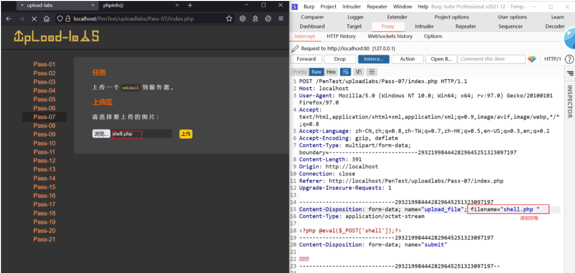
Task: Click the Open Browser button
Action: (x=441, y=59)
